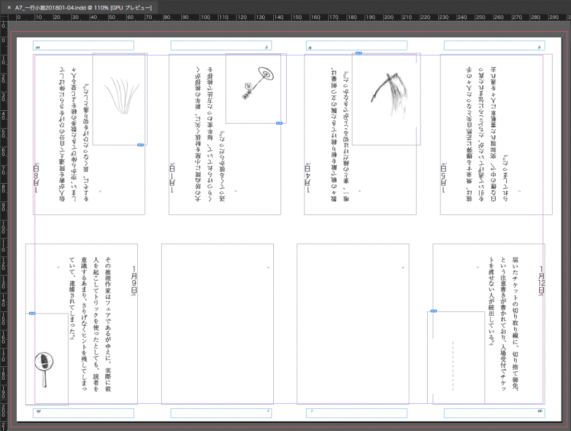This screenshot has height=431, width=571.
Task: Select the A7_一行小説201801-04.indd document tab title
Action: 84,7
